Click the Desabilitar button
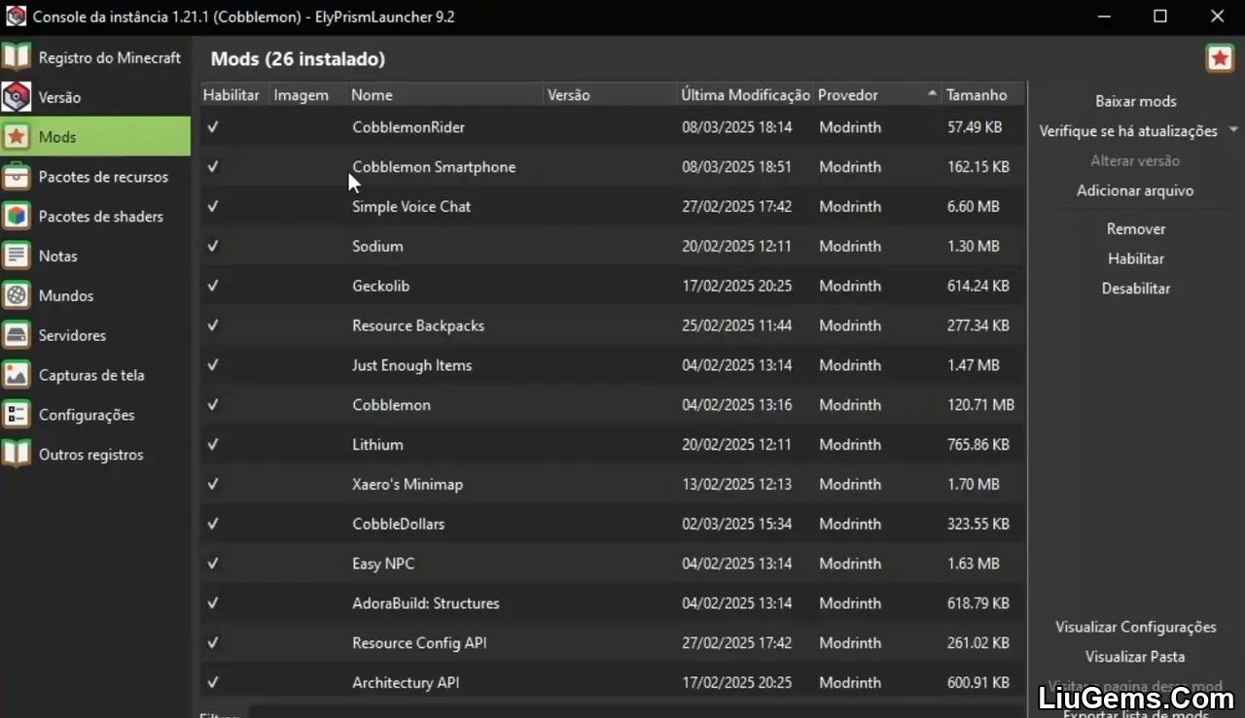The width and height of the screenshot is (1245, 718). point(1135,289)
